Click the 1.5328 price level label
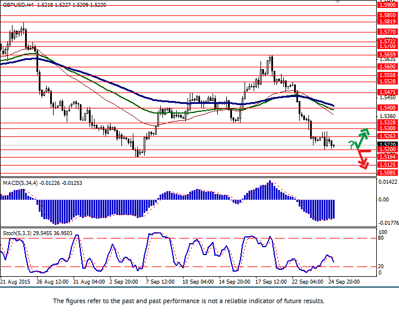Viewport: 399px width, 315px height. (388, 123)
